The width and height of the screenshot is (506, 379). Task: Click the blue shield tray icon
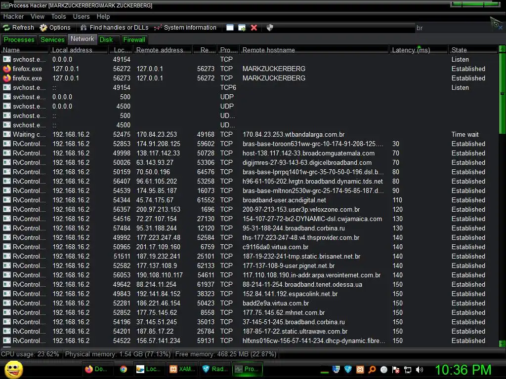(348, 370)
